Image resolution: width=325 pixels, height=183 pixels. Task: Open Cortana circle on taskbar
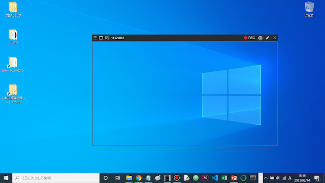pyautogui.click(x=106, y=178)
